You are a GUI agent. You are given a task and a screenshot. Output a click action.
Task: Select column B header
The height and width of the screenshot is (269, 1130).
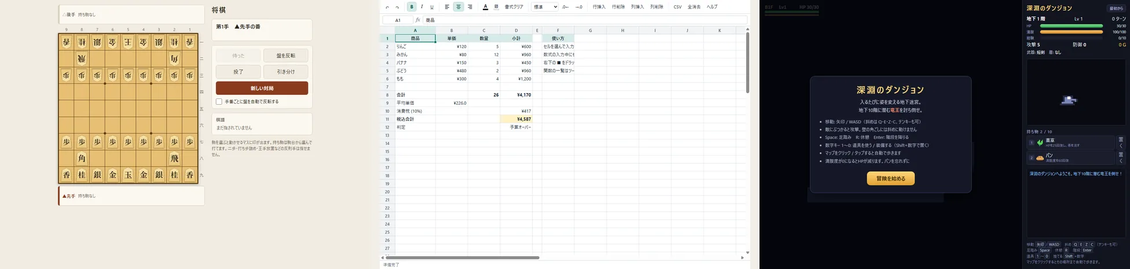(x=452, y=30)
